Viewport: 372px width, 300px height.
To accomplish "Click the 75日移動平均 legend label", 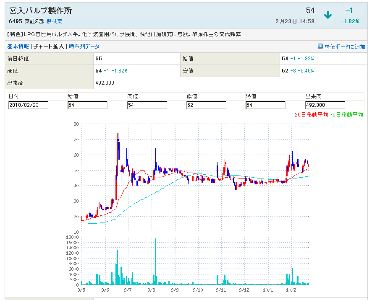I will click(346, 115).
